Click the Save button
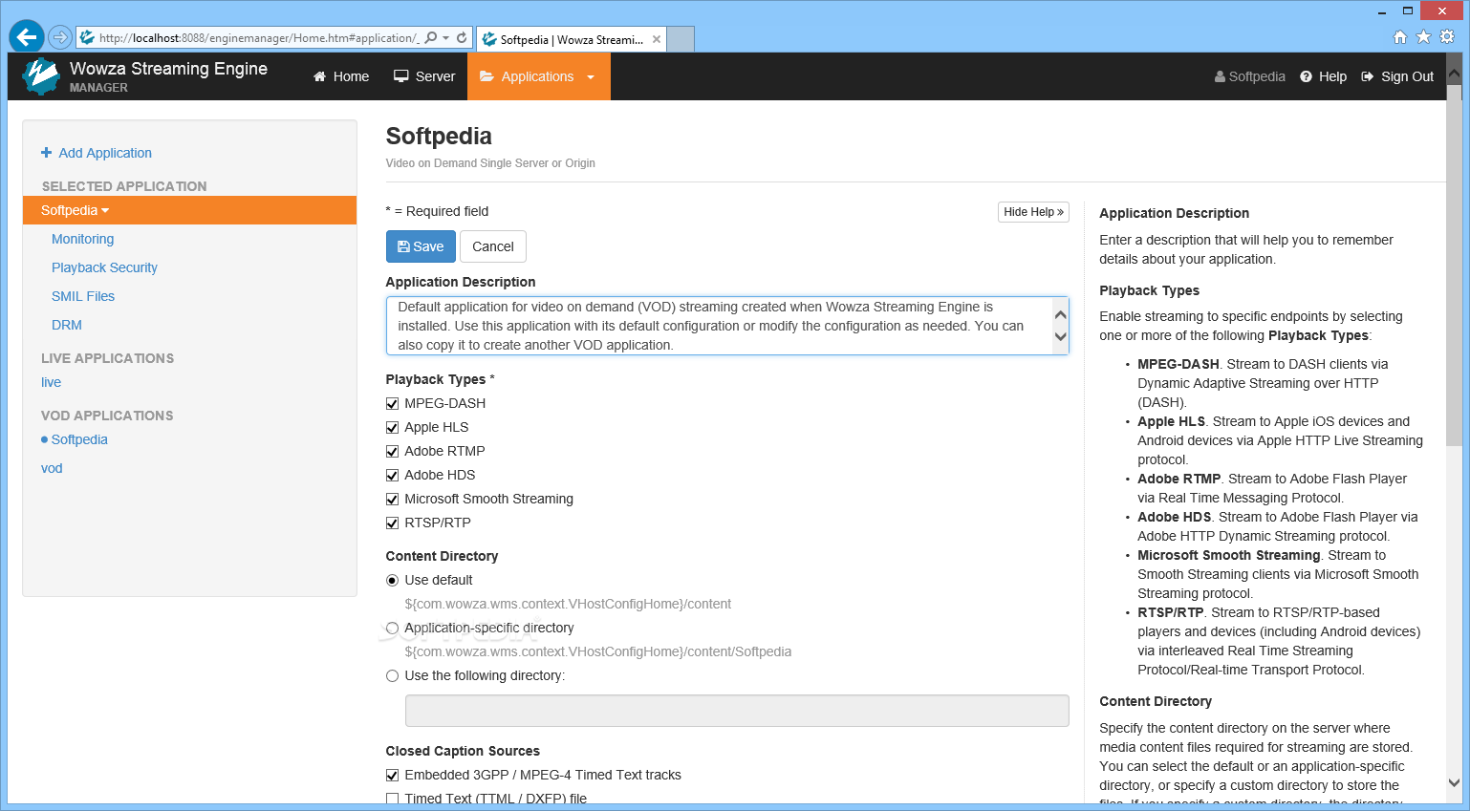Image resolution: width=1470 pixels, height=811 pixels. [x=421, y=246]
